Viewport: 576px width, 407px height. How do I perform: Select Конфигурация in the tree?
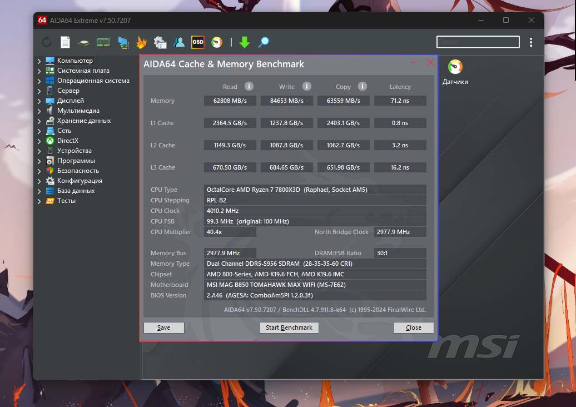(80, 181)
